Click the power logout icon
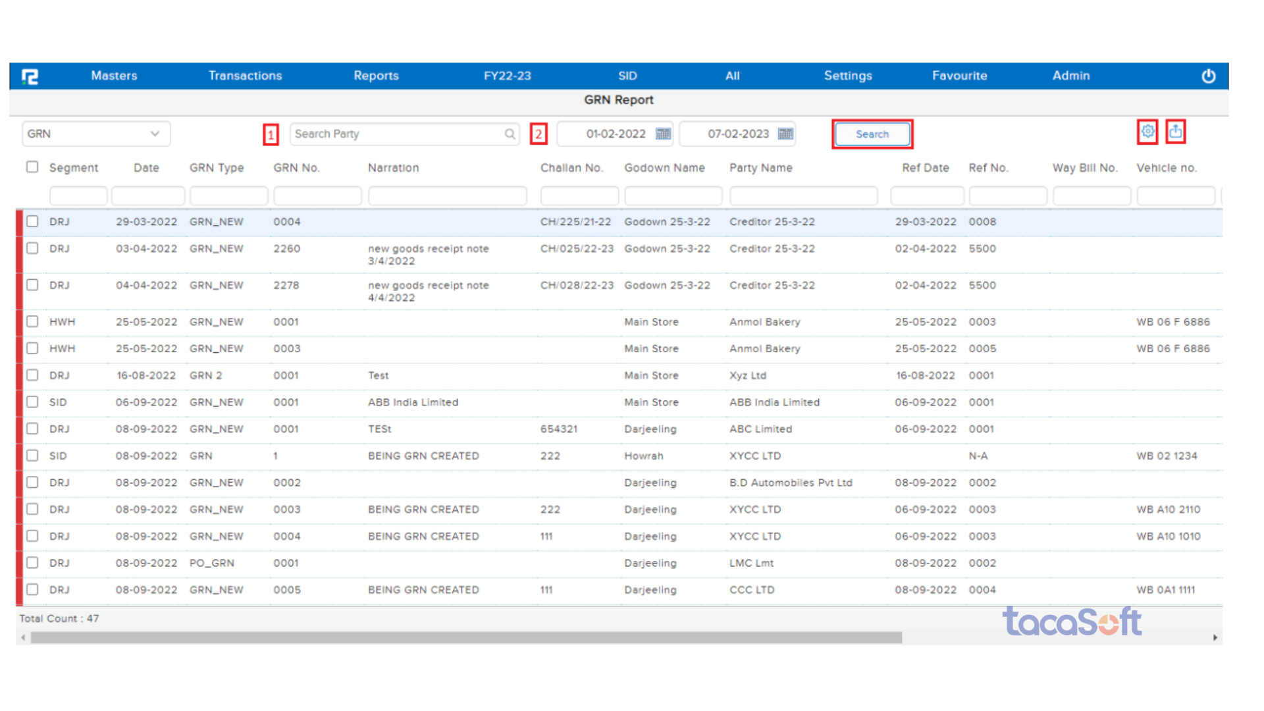The image size is (1264, 711). coord(1208,76)
